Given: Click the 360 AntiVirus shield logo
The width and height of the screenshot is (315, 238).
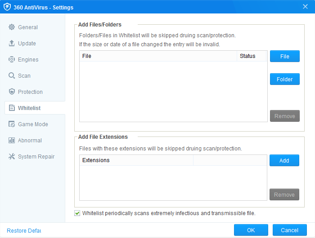Looking at the screenshot, I should point(7,7).
